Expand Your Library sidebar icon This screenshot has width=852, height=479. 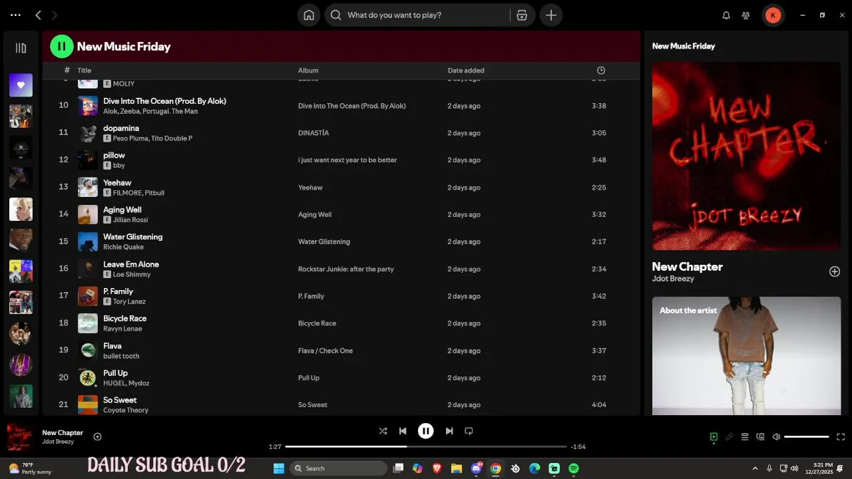[21, 48]
